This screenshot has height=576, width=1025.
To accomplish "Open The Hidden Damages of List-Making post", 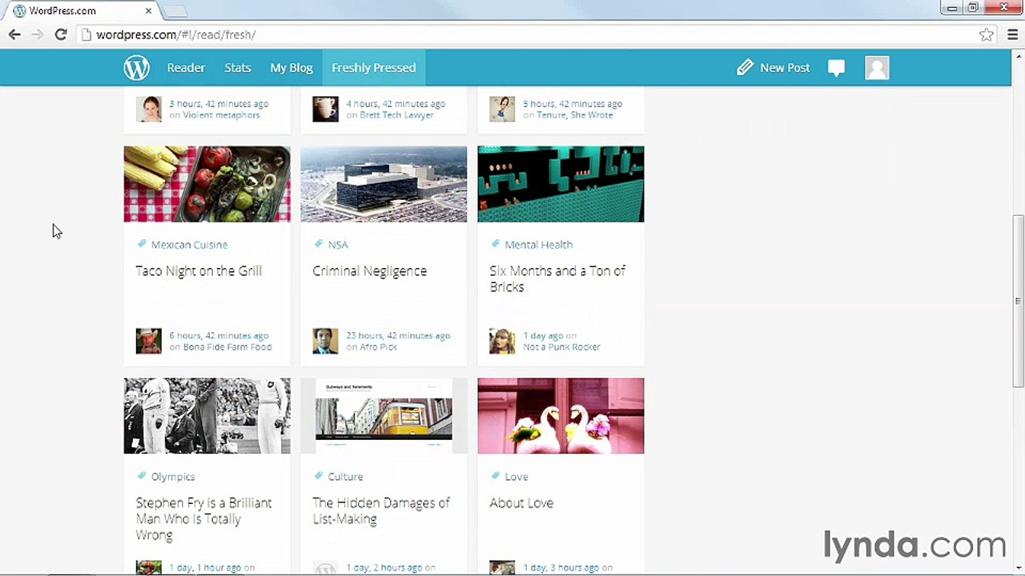I will coord(381,511).
